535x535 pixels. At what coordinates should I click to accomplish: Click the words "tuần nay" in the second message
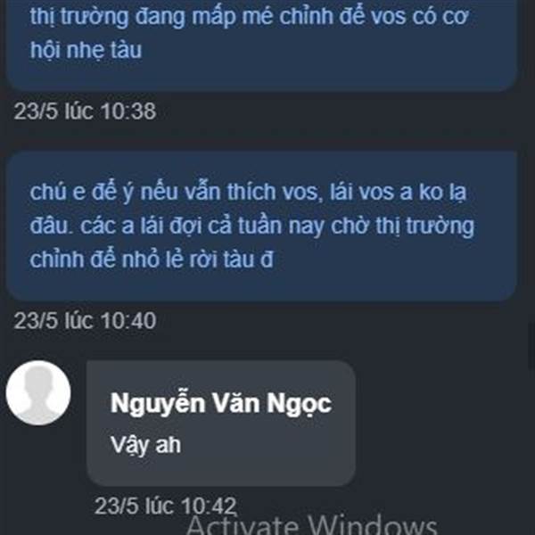coord(281,226)
